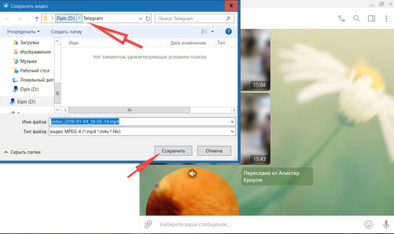This screenshot has width=394, height=234.
Task: Sort by the Имя column header
Action: click(73, 43)
